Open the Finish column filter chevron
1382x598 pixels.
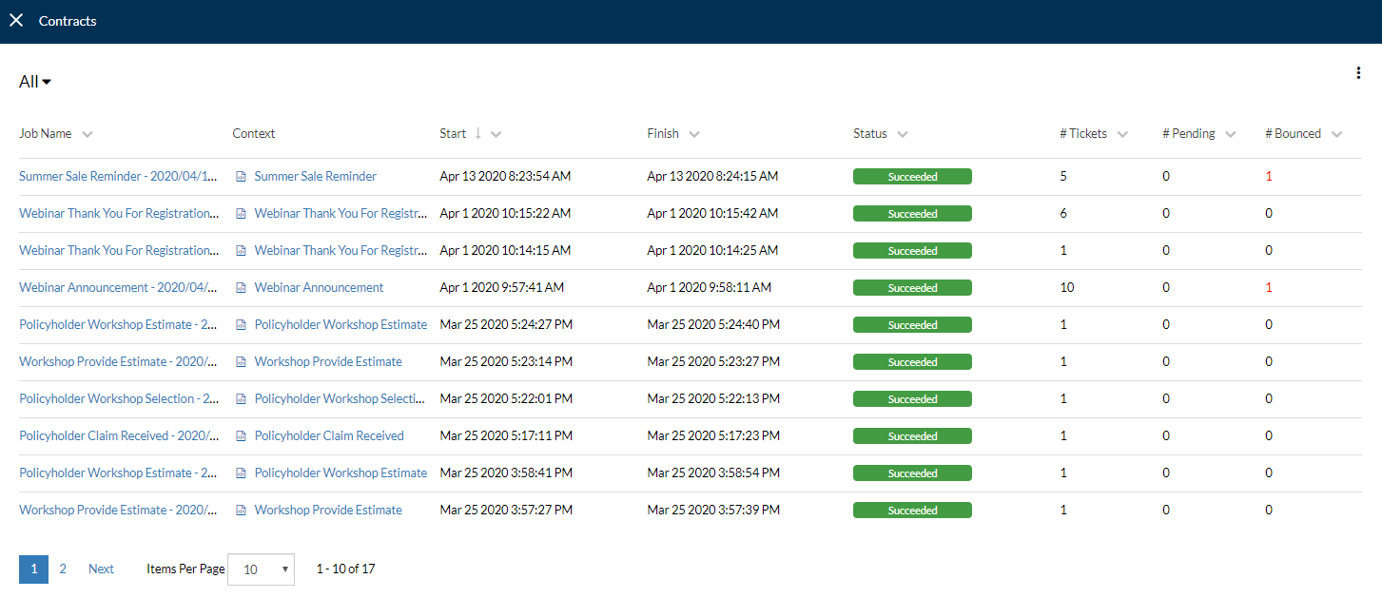[694, 135]
